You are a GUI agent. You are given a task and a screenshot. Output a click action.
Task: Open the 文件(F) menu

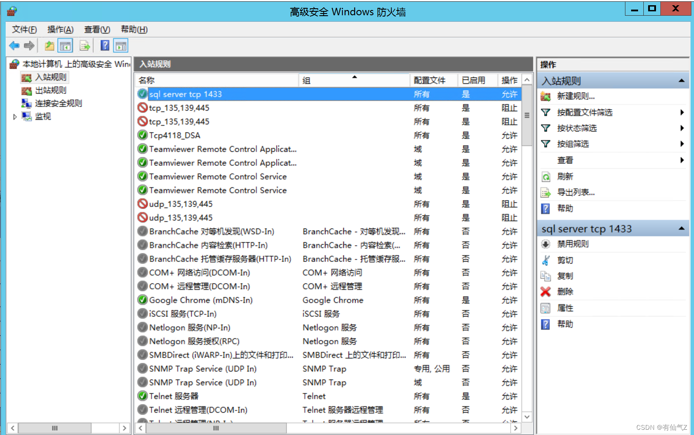(x=24, y=29)
